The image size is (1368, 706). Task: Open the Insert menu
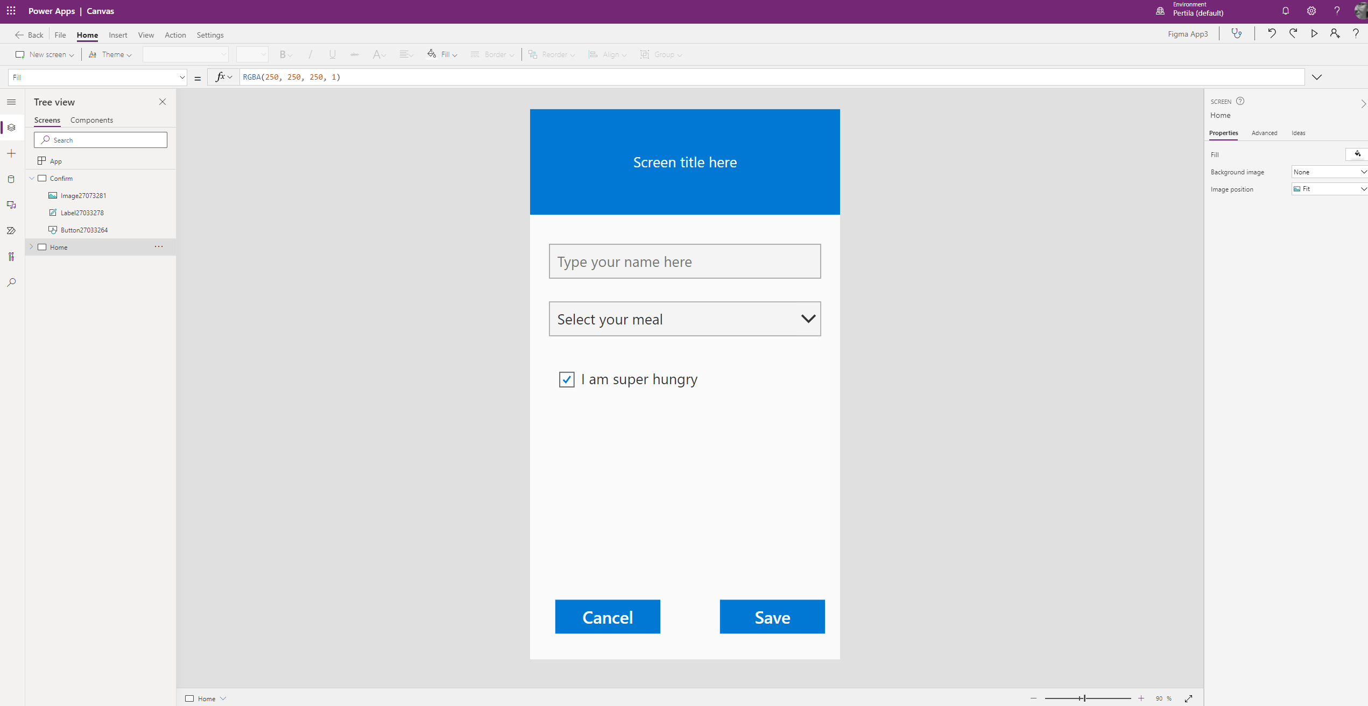click(118, 35)
